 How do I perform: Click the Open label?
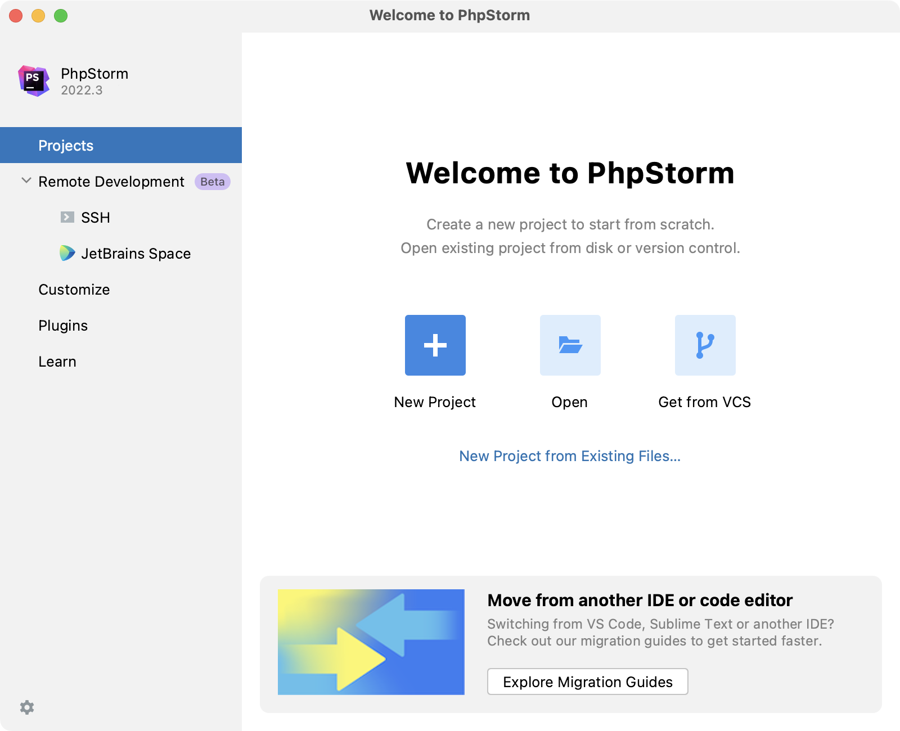point(570,402)
